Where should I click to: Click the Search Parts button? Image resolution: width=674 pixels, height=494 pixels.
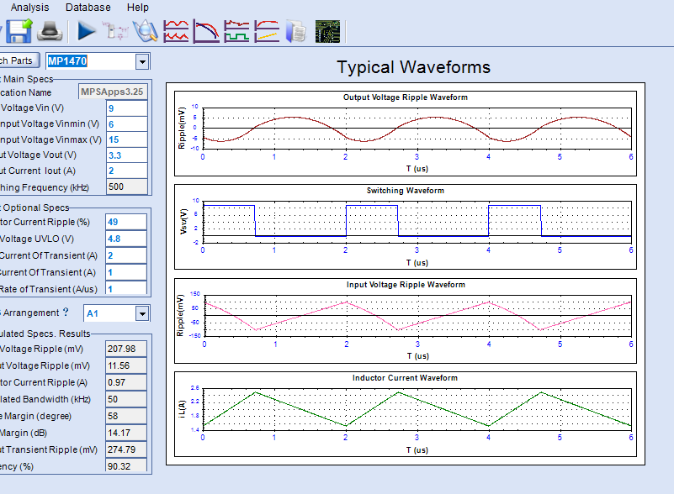pos(17,60)
